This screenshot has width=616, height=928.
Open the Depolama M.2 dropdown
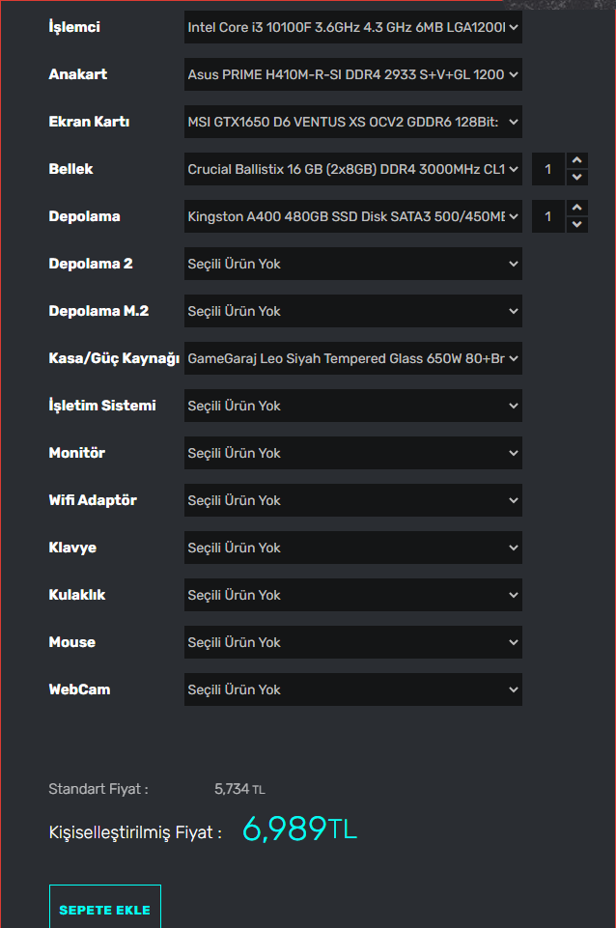352,311
